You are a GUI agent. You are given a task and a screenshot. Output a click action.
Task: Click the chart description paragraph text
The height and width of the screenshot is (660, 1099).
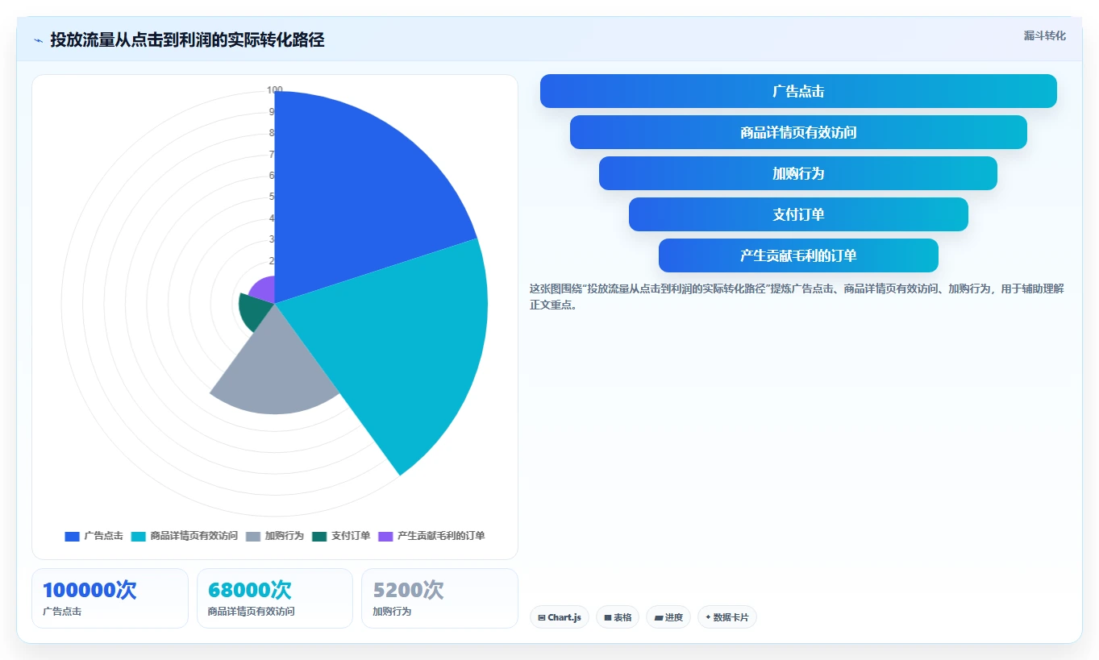(x=797, y=297)
